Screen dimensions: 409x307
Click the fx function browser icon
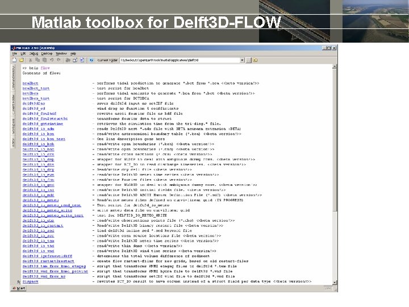coord(19,281)
